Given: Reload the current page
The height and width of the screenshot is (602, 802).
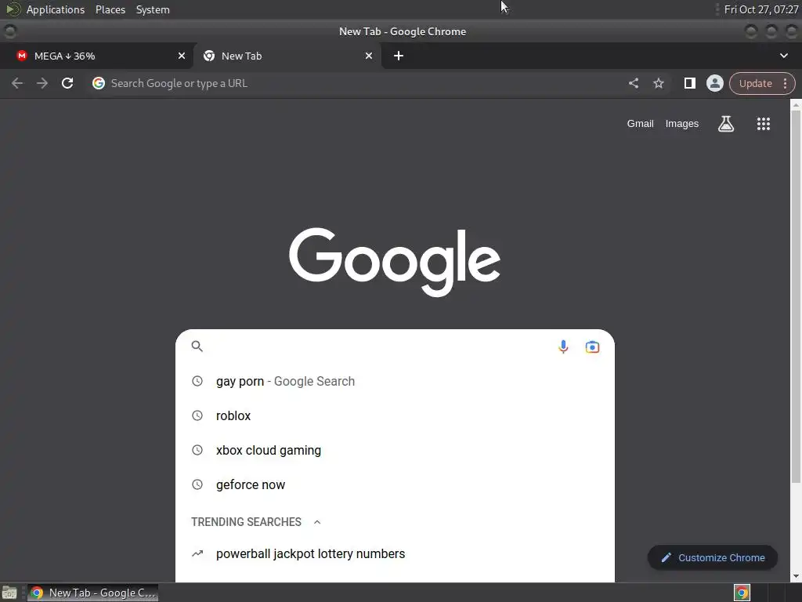Looking at the screenshot, I should (67, 83).
